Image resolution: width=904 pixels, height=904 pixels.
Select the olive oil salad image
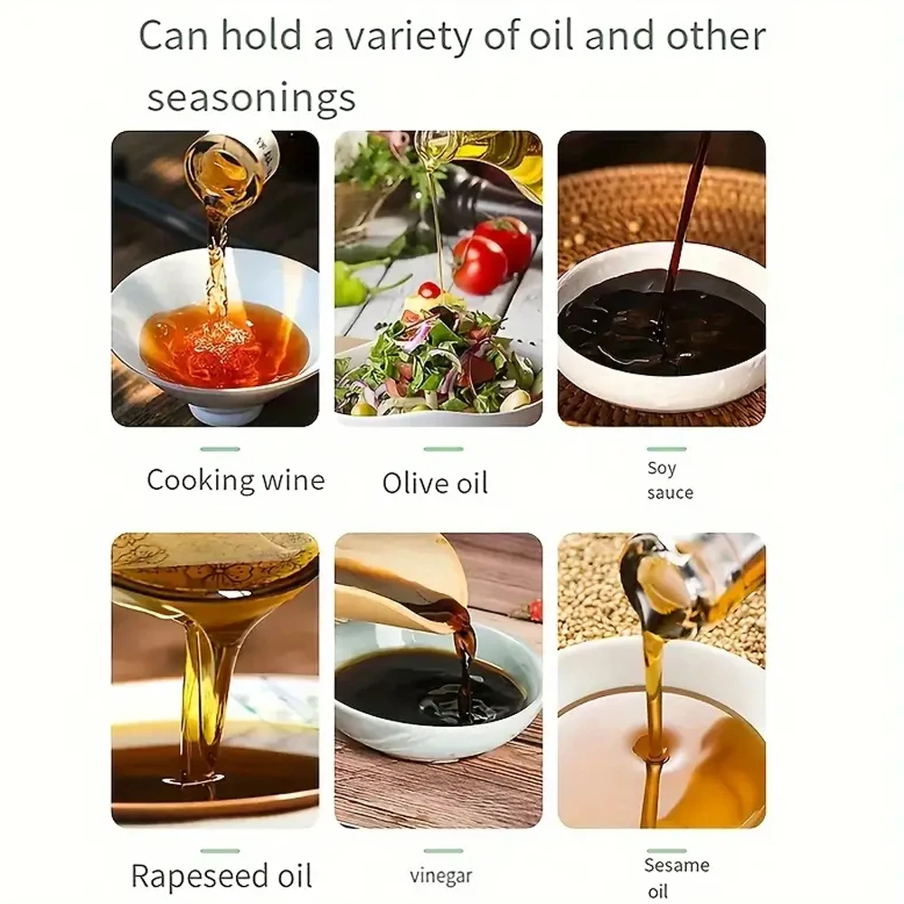pos(438,278)
